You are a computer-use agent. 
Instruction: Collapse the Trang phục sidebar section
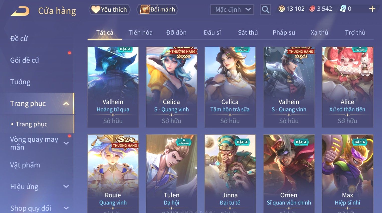click(66, 103)
